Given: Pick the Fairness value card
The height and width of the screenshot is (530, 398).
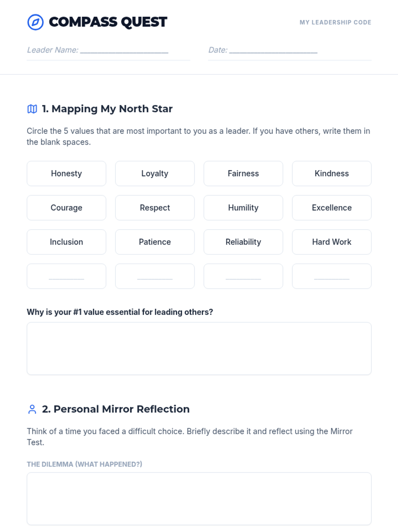Looking at the screenshot, I should pos(243,174).
